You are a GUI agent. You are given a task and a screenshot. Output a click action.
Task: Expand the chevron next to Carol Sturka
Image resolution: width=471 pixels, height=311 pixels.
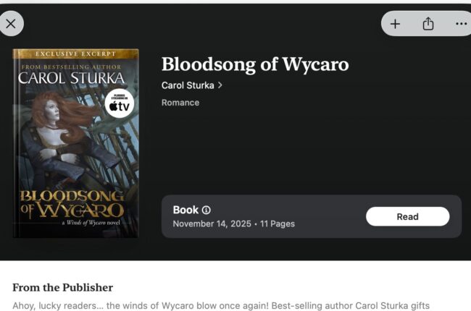click(220, 85)
